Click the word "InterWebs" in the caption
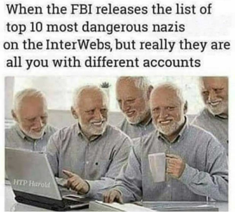This screenshot has height=212, width=235. coord(80,45)
